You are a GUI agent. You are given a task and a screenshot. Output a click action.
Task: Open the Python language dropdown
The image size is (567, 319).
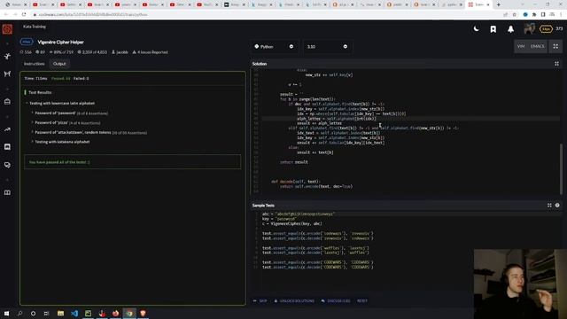[x=274, y=47]
